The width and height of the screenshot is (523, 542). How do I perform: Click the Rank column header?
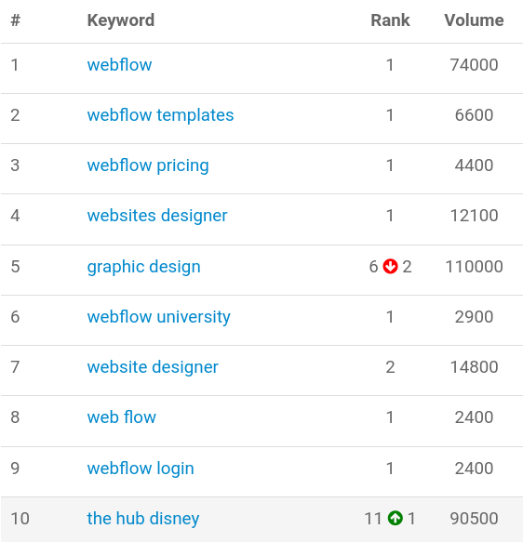pyautogui.click(x=390, y=20)
